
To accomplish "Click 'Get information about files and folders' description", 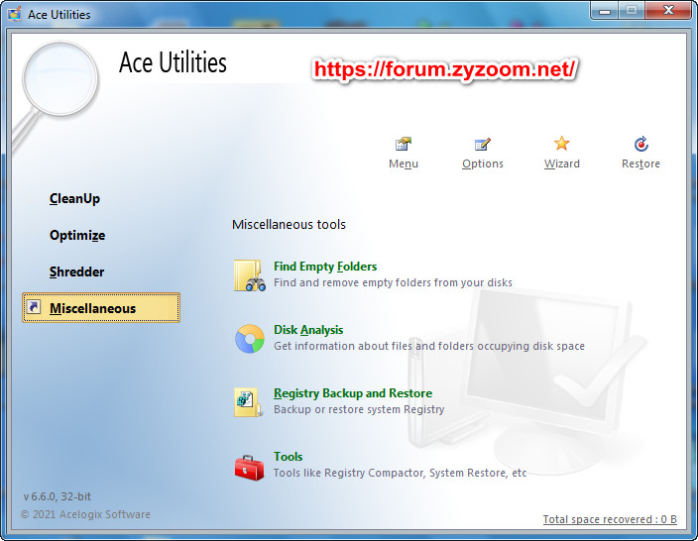I will 429,346.
